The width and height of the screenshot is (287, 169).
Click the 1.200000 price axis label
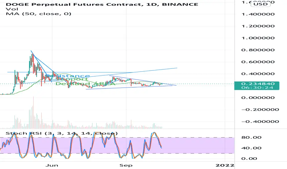pos(258,26)
